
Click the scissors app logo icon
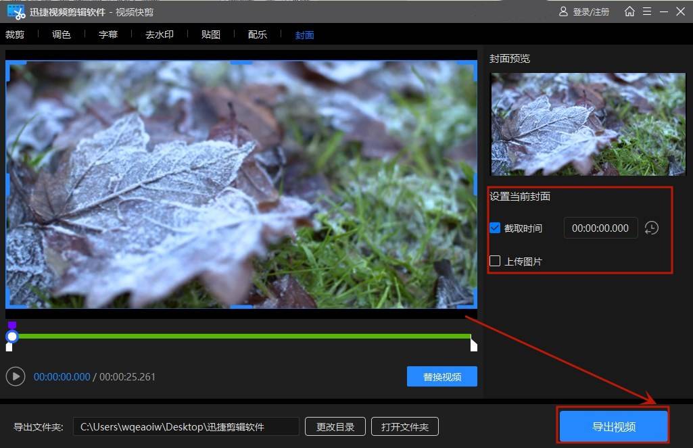(16, 12)
